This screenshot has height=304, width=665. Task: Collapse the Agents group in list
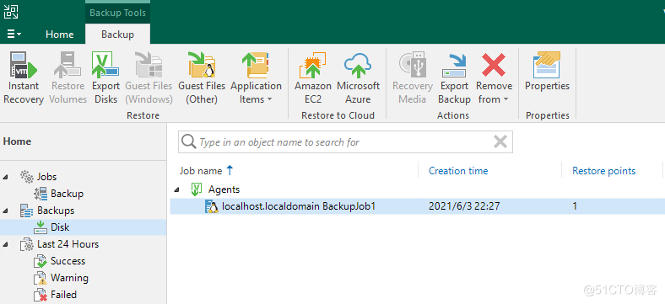click(x=177, y=189)
